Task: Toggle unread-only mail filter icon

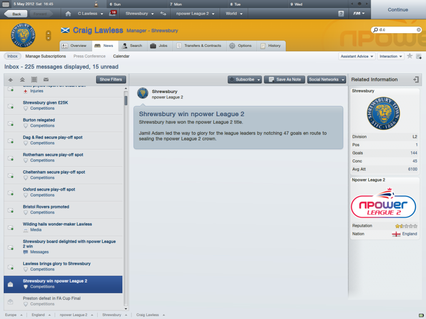Action: (x=46, y=79)
